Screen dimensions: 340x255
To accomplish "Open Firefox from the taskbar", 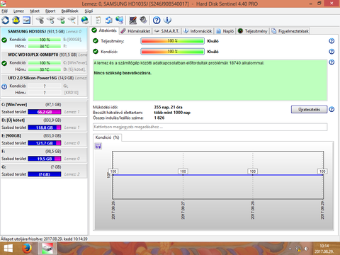I will [27, 249].
